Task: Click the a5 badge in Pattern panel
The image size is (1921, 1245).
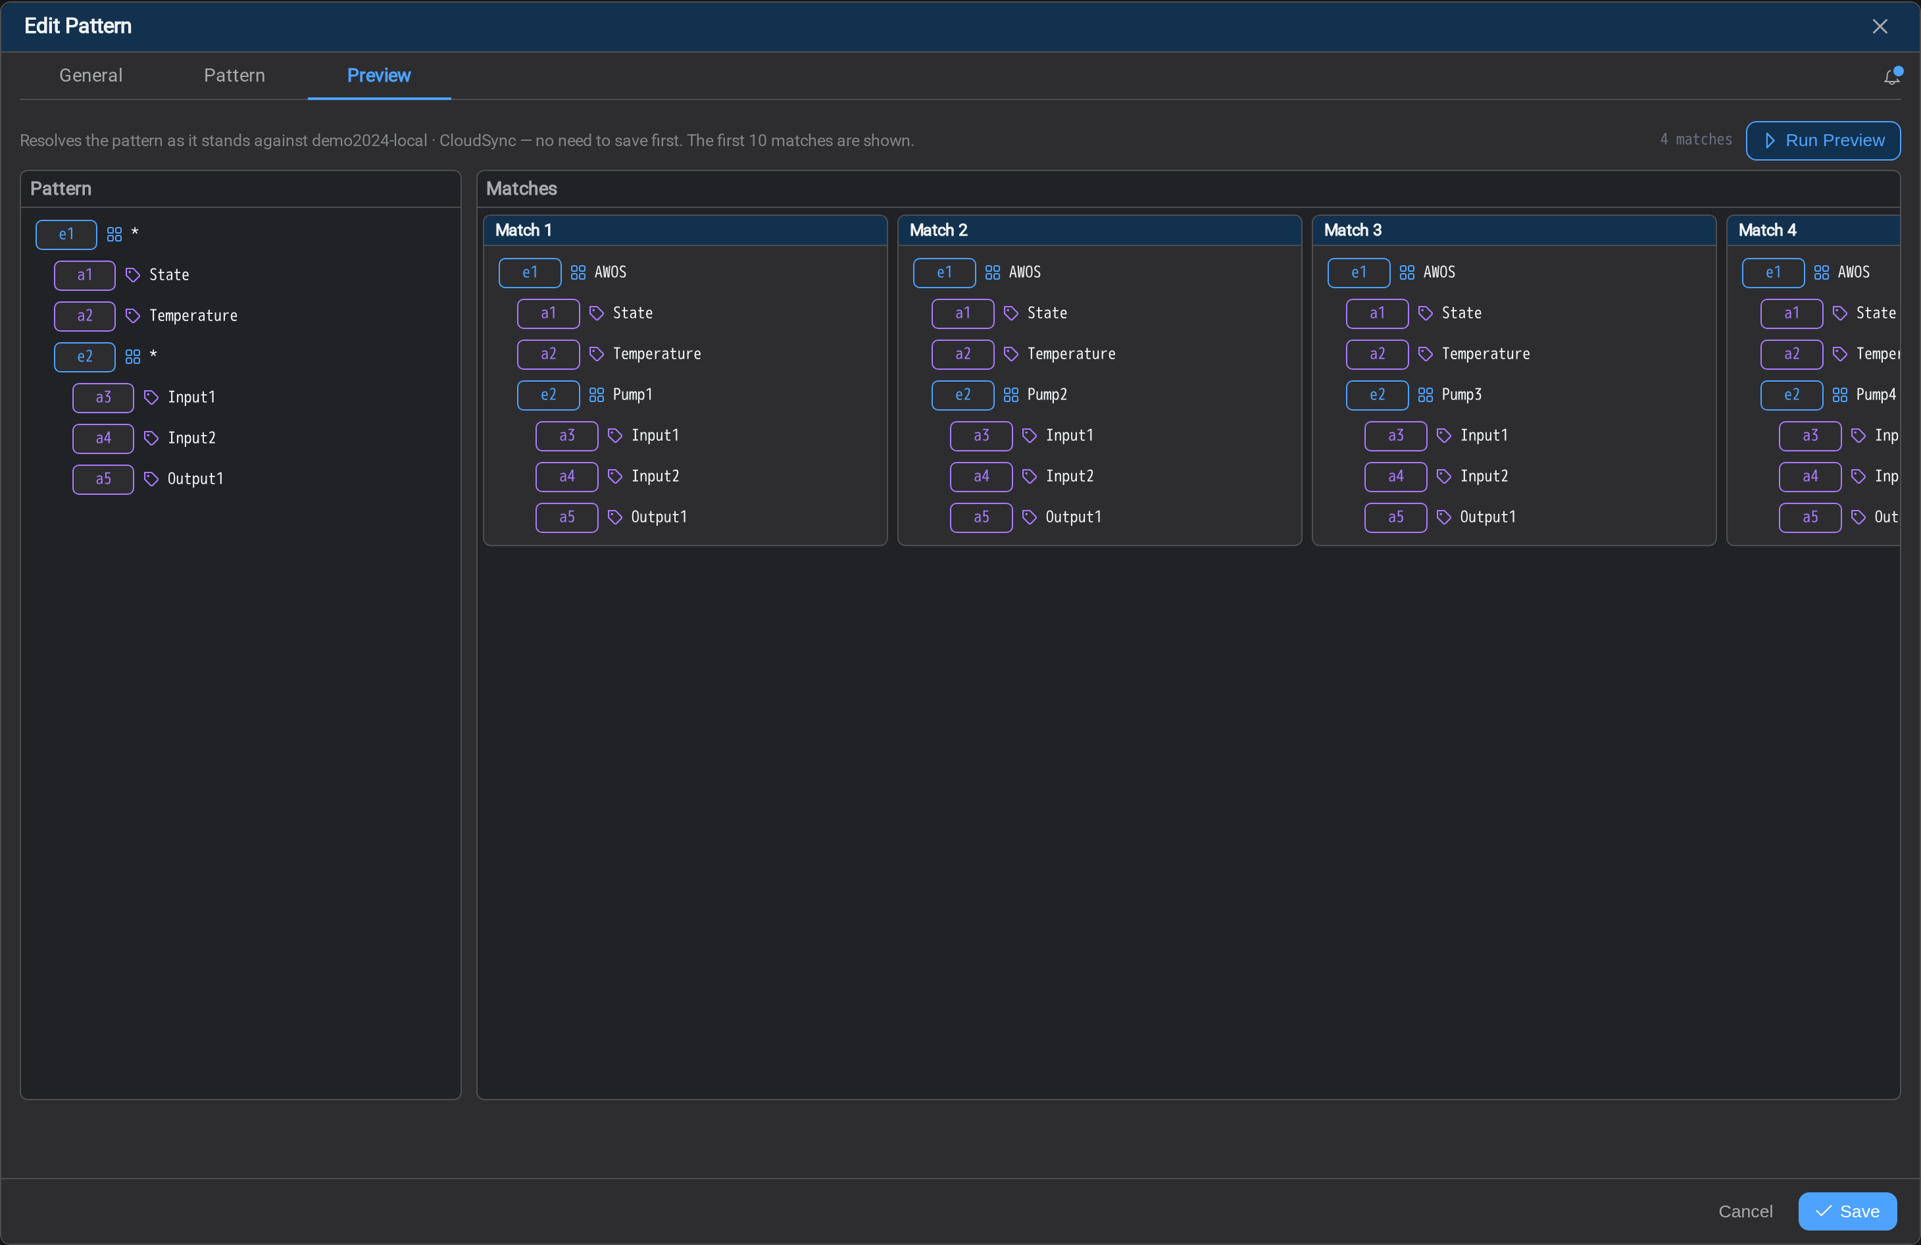Action: 103,480
